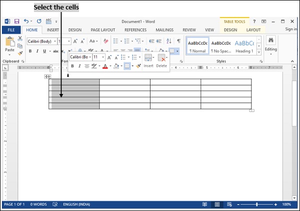Click the table move handle icon
300x211 pixels.
point(47,76)
